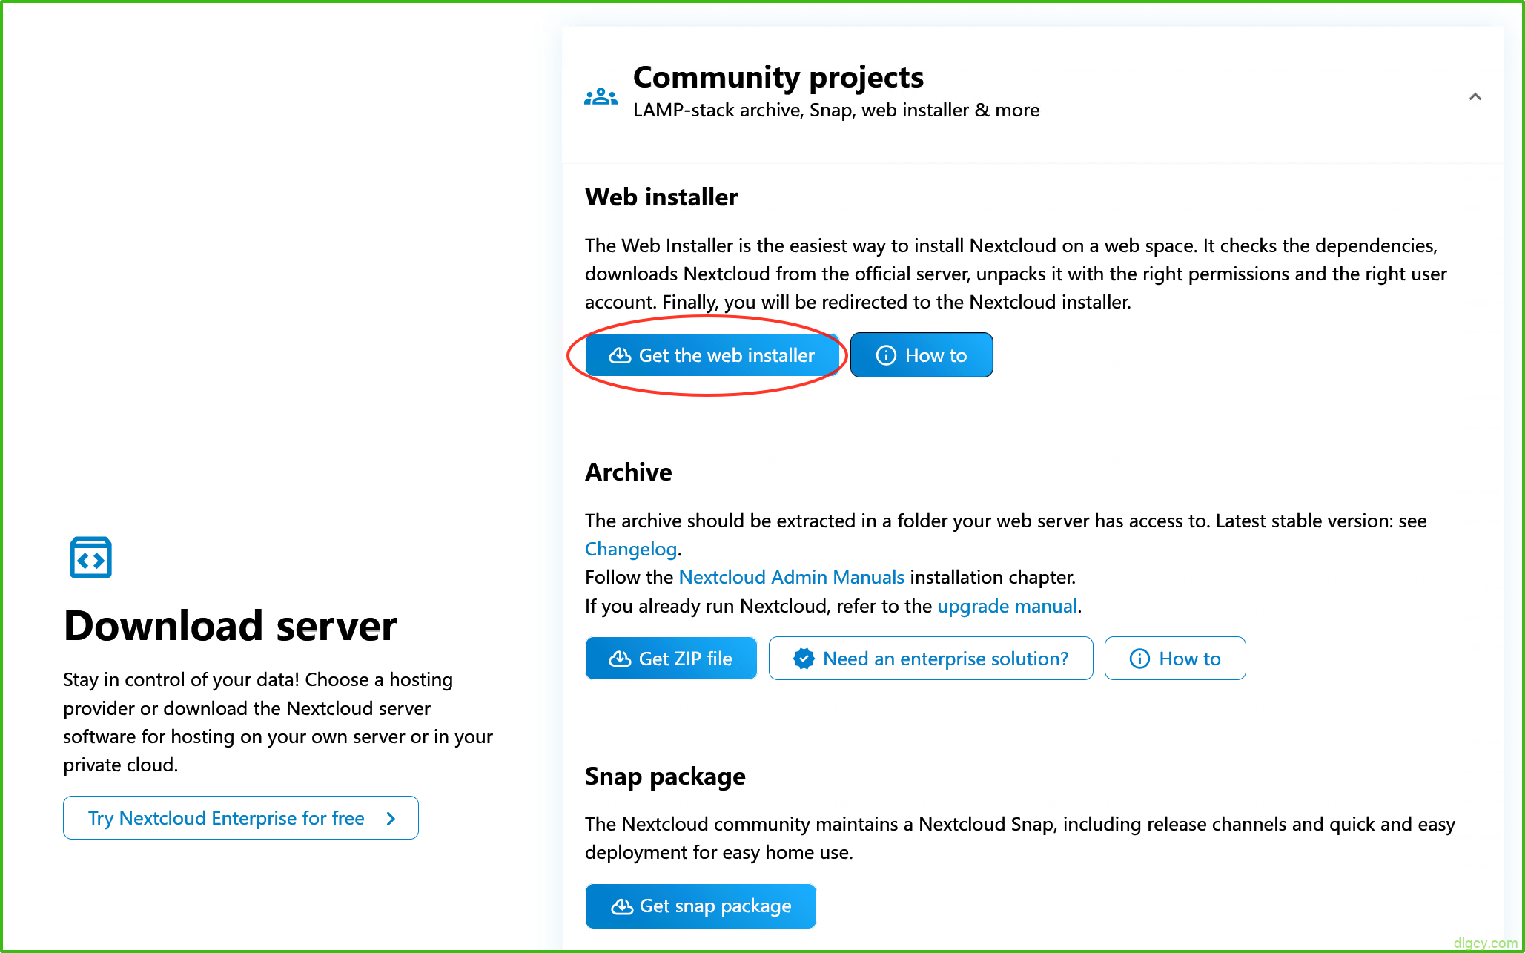Click the Community projects people icon
The height and width of the screenshot is (953, 1525).
click(601, 96)
